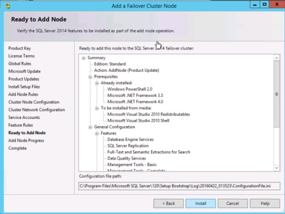The width and height of the screenshot is (285, 214).
Task: Select the Global Rules step
Action: pos(20,64)
